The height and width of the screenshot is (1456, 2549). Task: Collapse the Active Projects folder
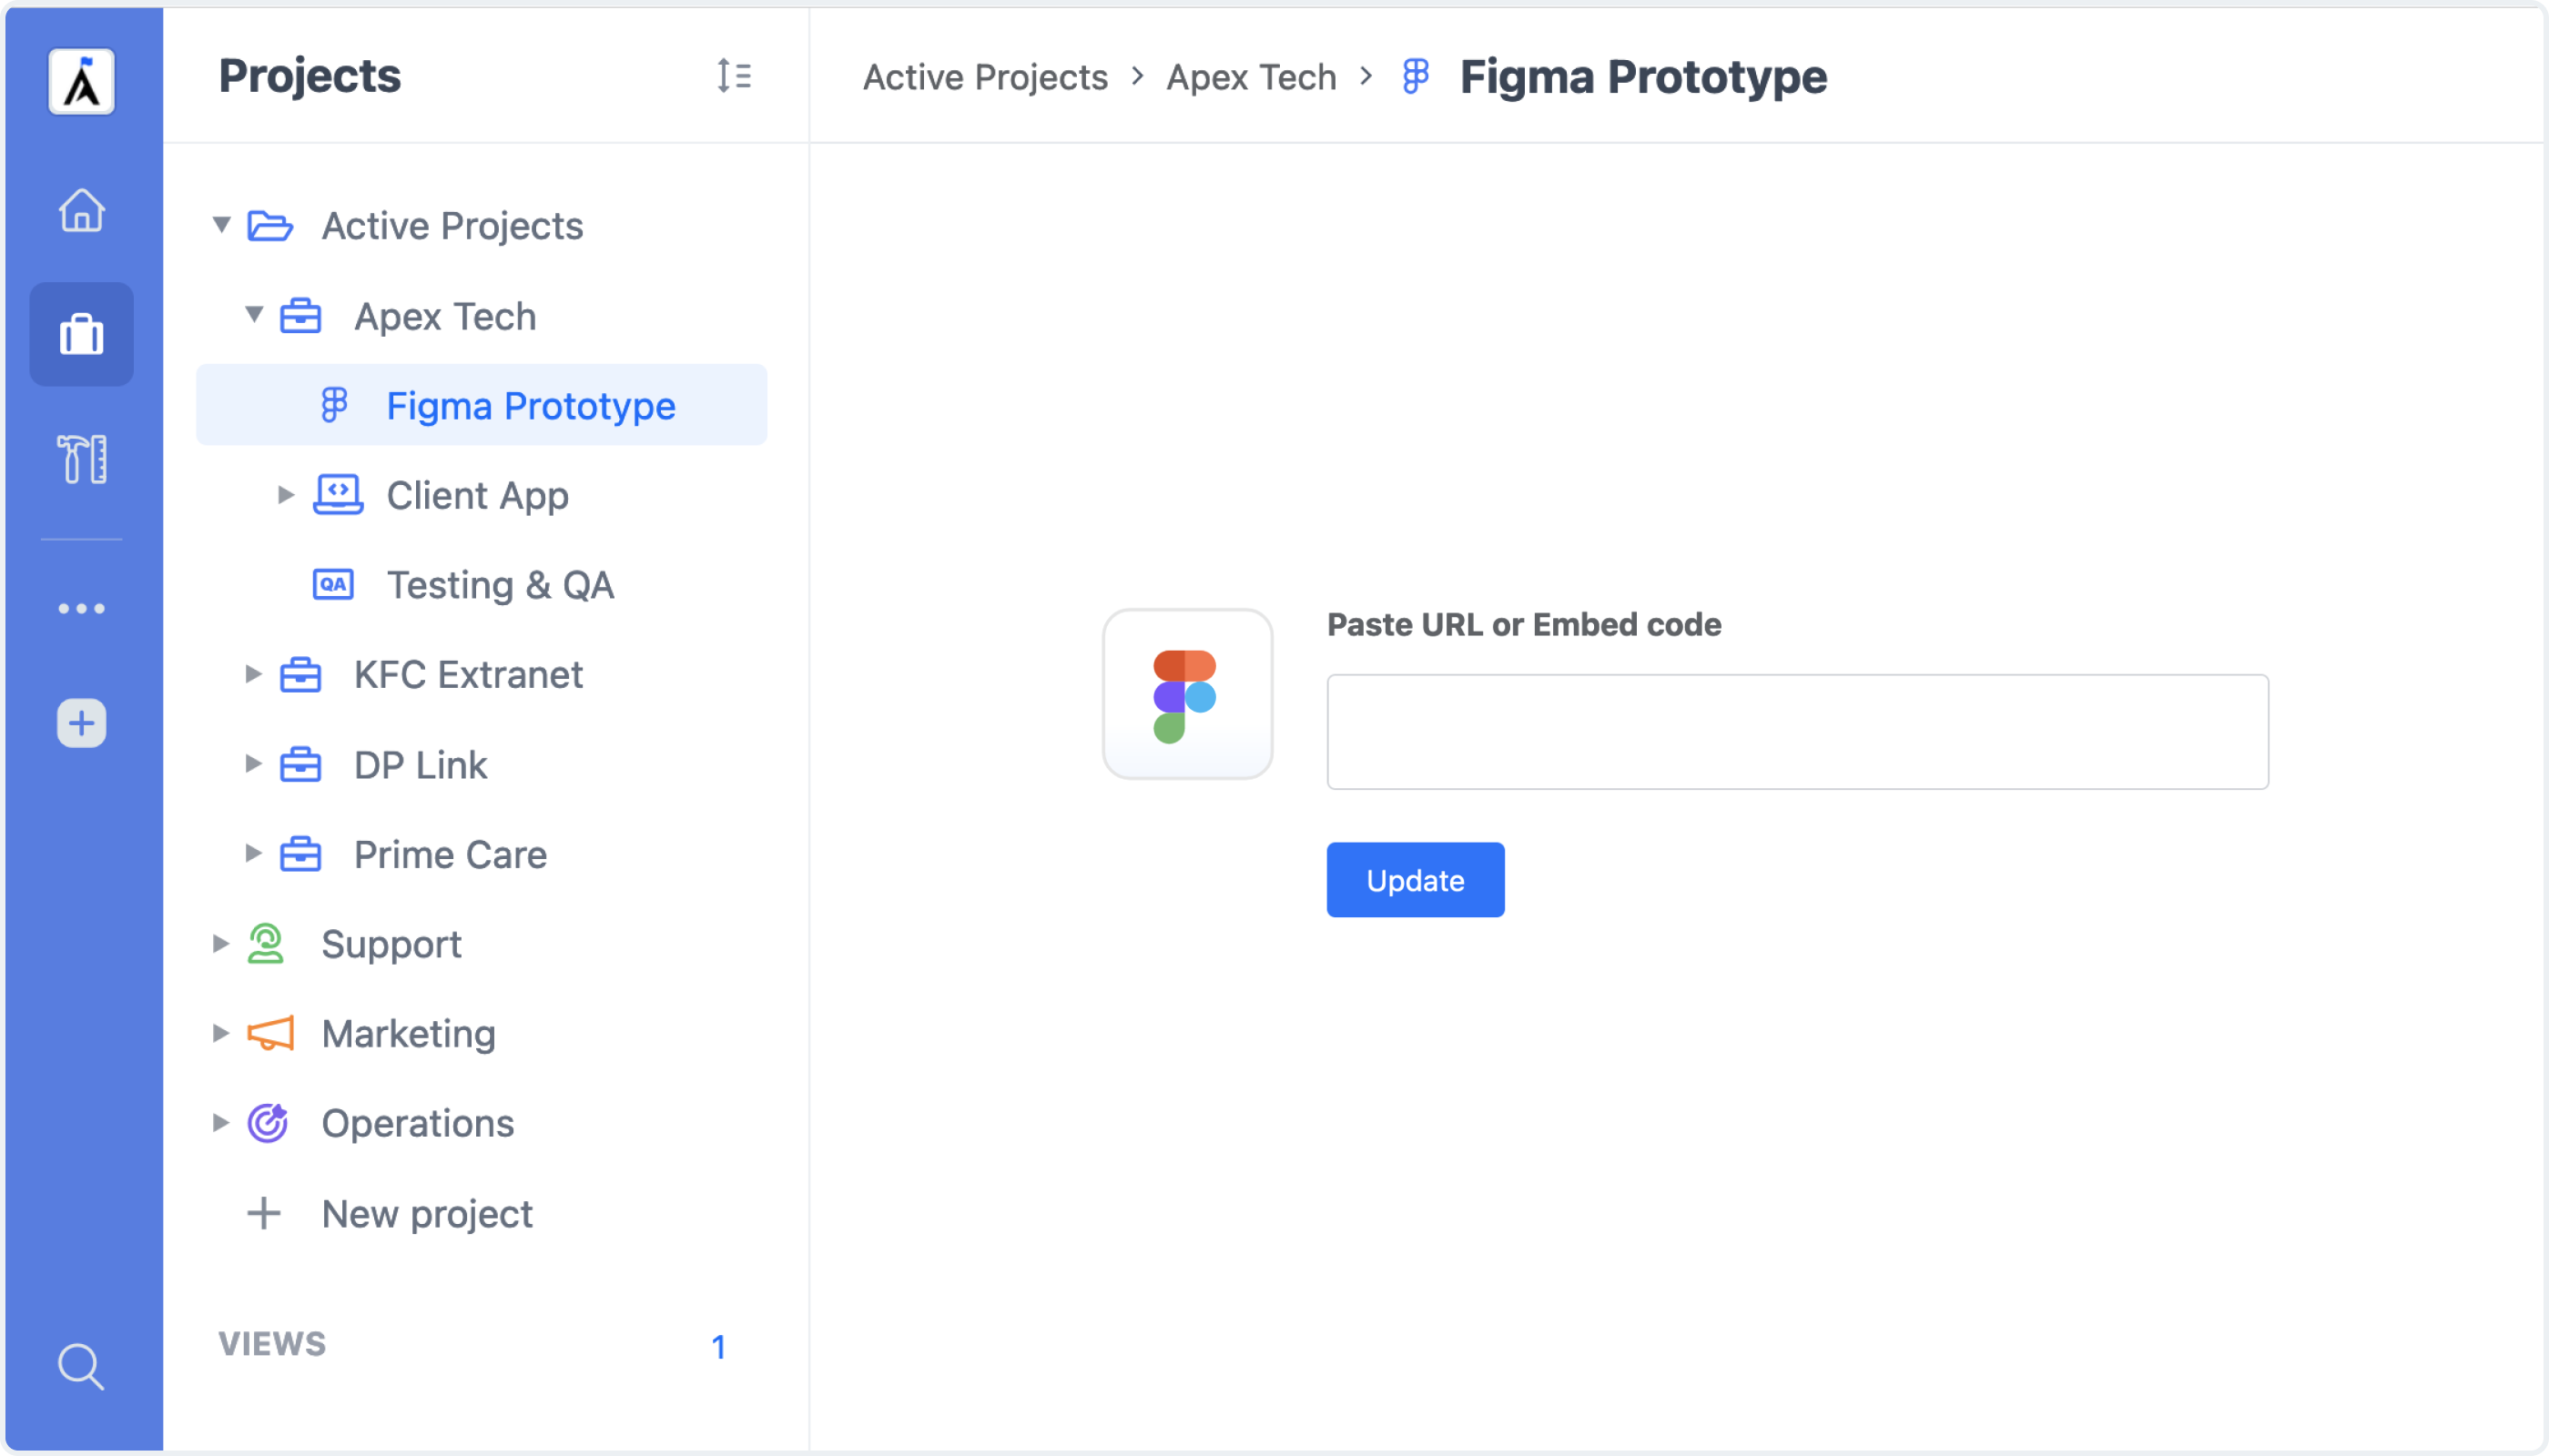tap(221, 225)
